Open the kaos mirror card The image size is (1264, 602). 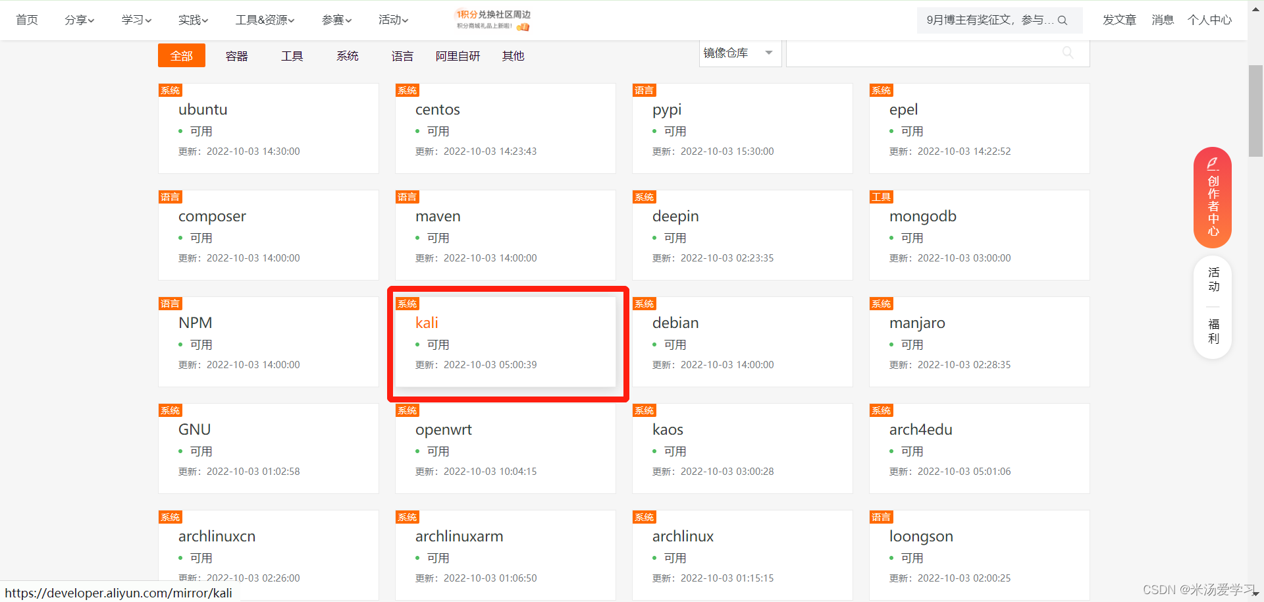click(743, 449)
